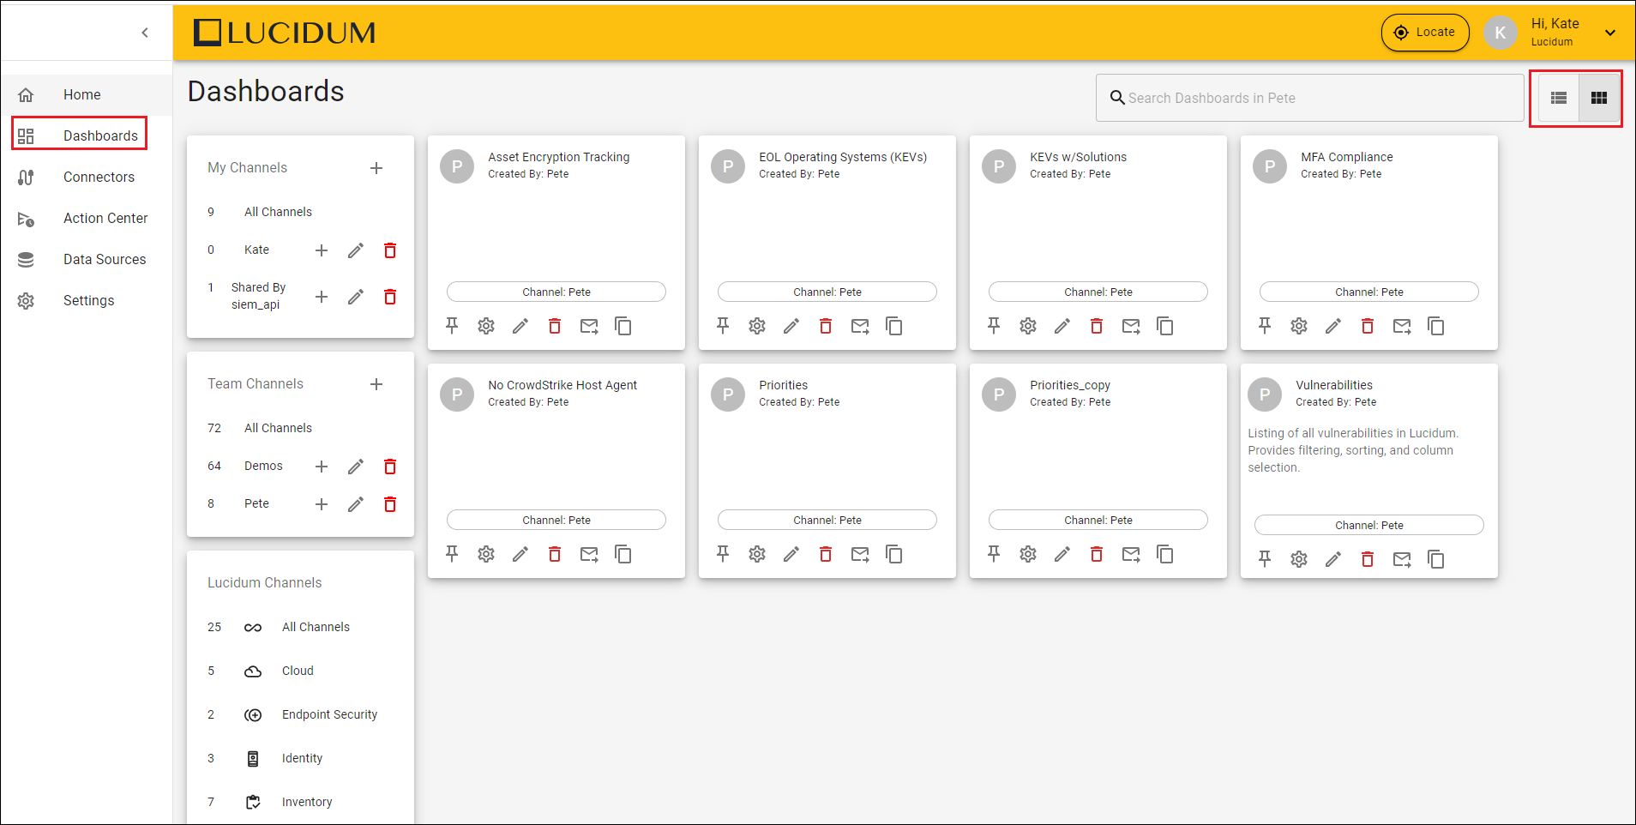Click Channel: Pete chip on Priorities card
Viewport: 1636px width, 825px height.
click(827, 520)
